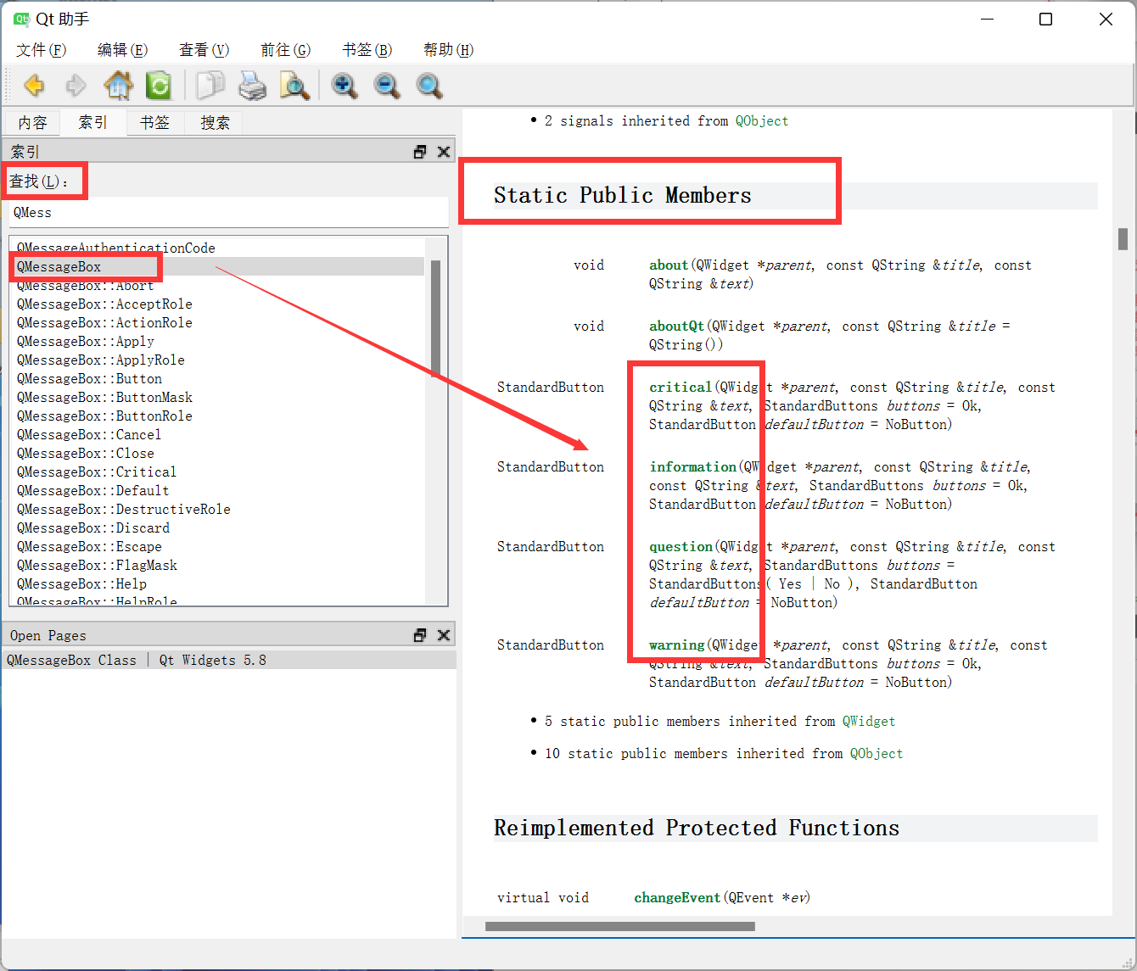Select QMessageBox::Discard entry
1137x971 pixels.
pyautogui.click(x=92, y=527)
